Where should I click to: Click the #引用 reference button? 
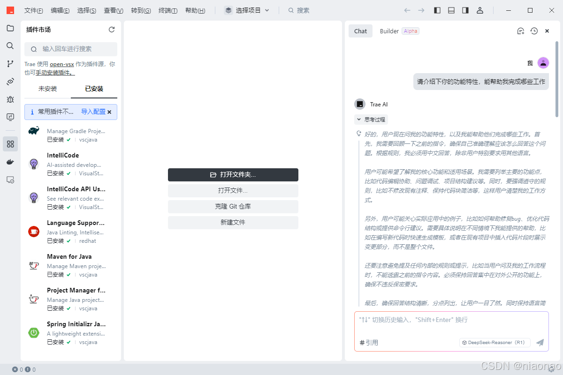(x=369, y=343)
